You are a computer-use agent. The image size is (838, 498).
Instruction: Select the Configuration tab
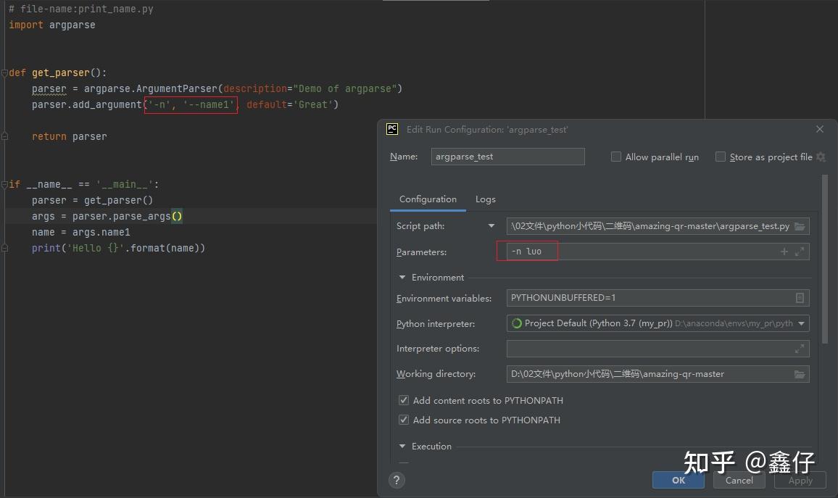(x=428, y=199)
